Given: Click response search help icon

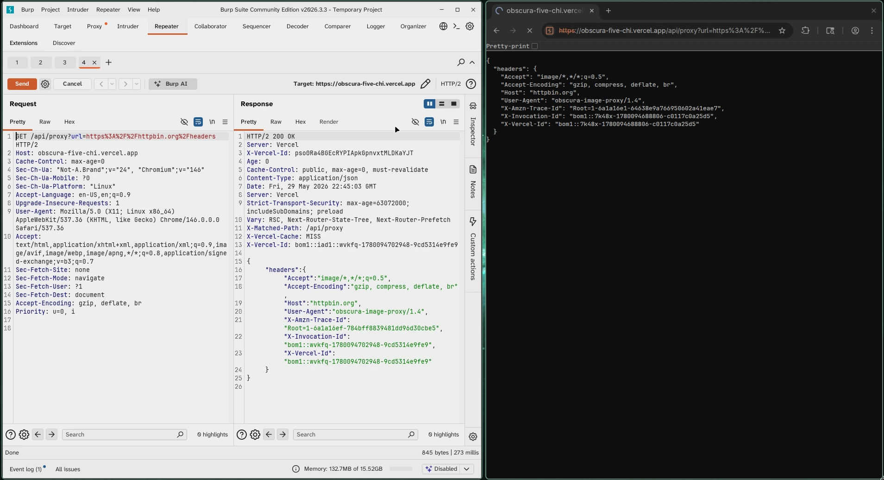Looking at the screenshot, I should (x=241, y=435).
